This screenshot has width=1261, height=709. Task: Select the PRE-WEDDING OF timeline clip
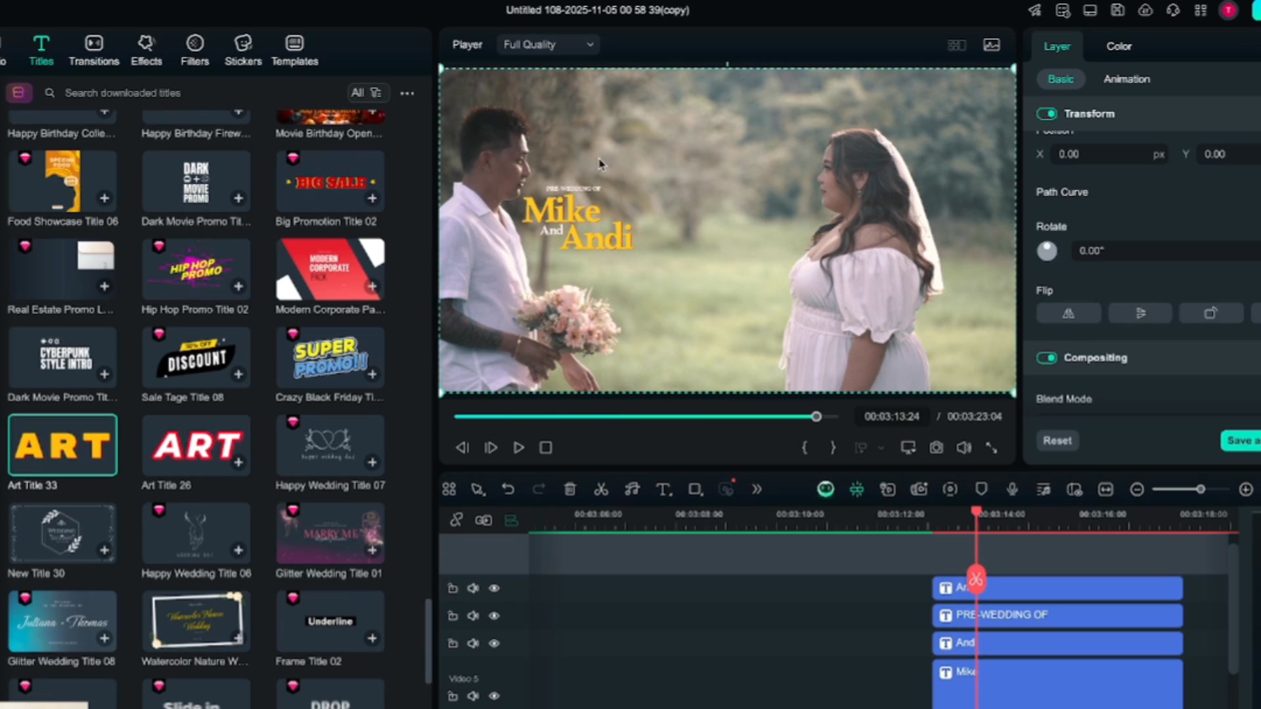[1057, 615]
